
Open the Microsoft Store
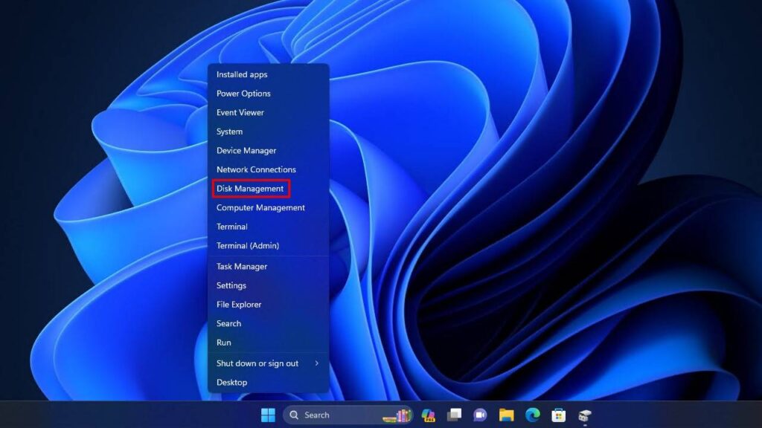(559, 415)
